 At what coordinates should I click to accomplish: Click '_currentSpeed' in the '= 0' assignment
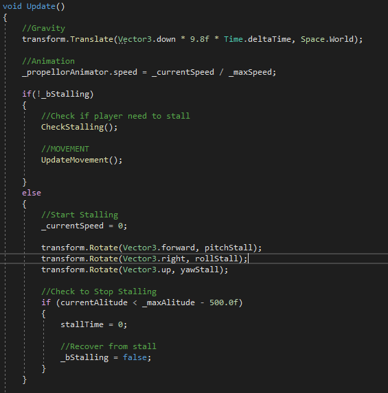[x=72, y=226]
